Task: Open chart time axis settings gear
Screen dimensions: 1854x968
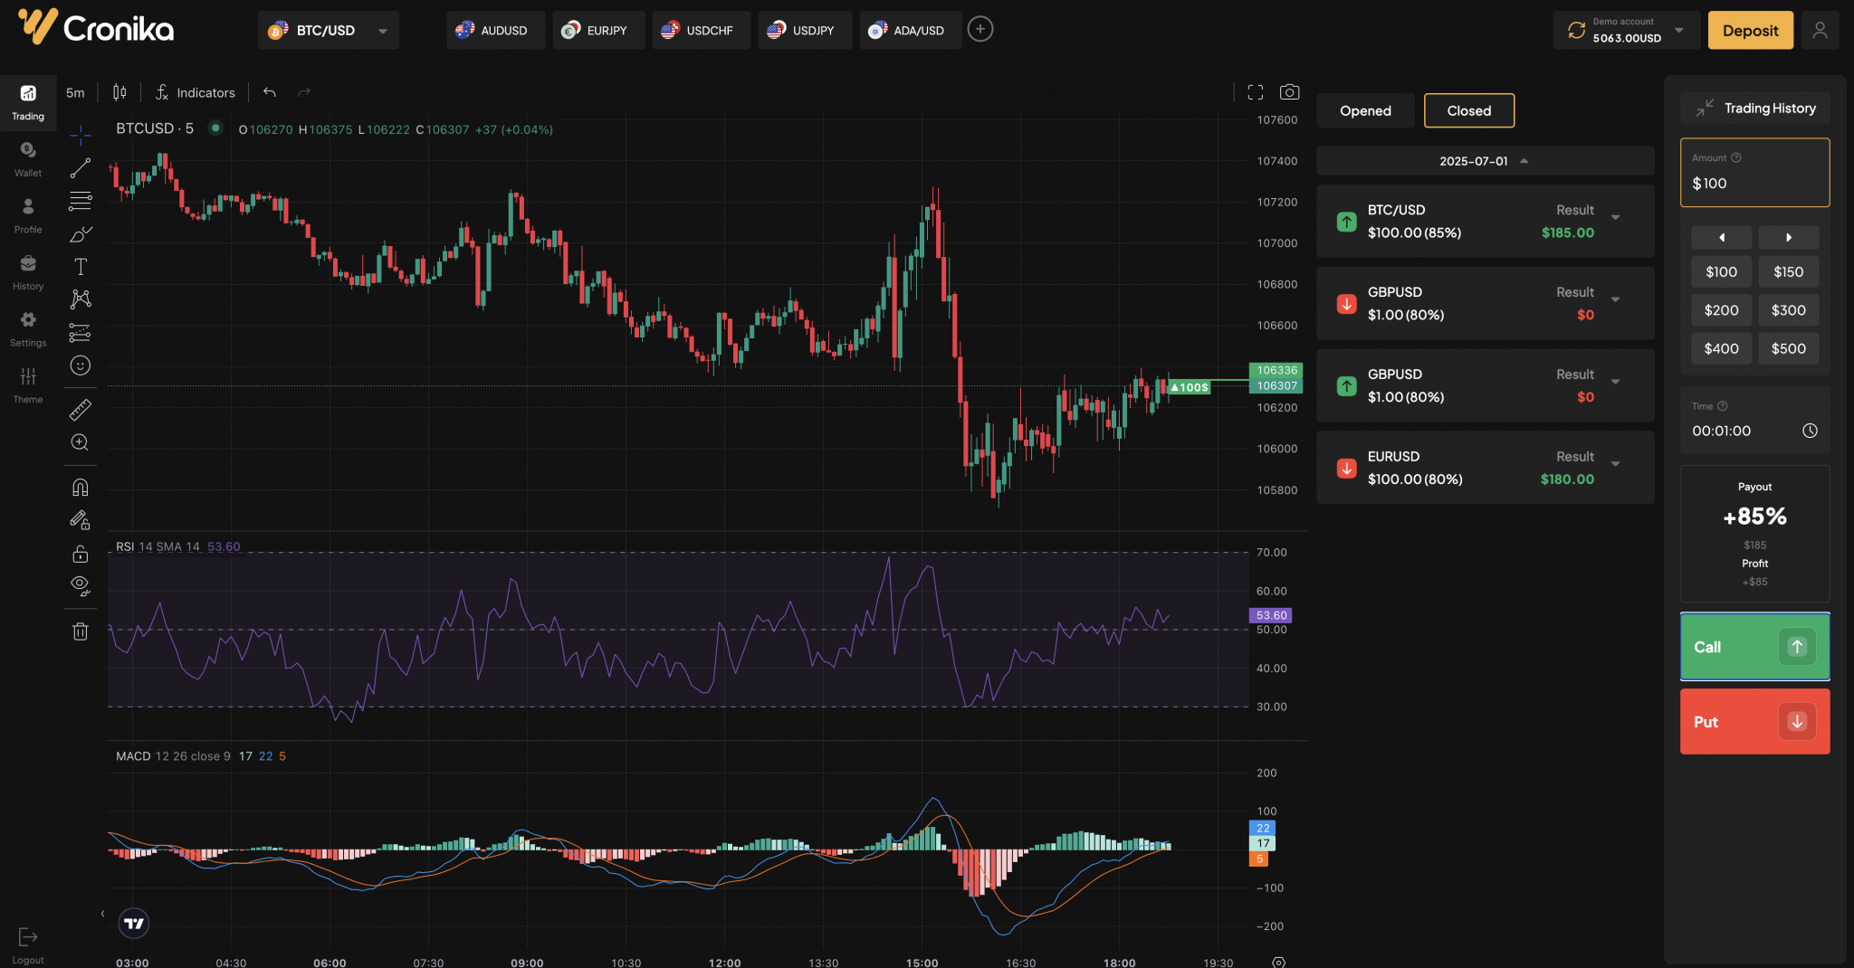Action: tap(1278, 962)
